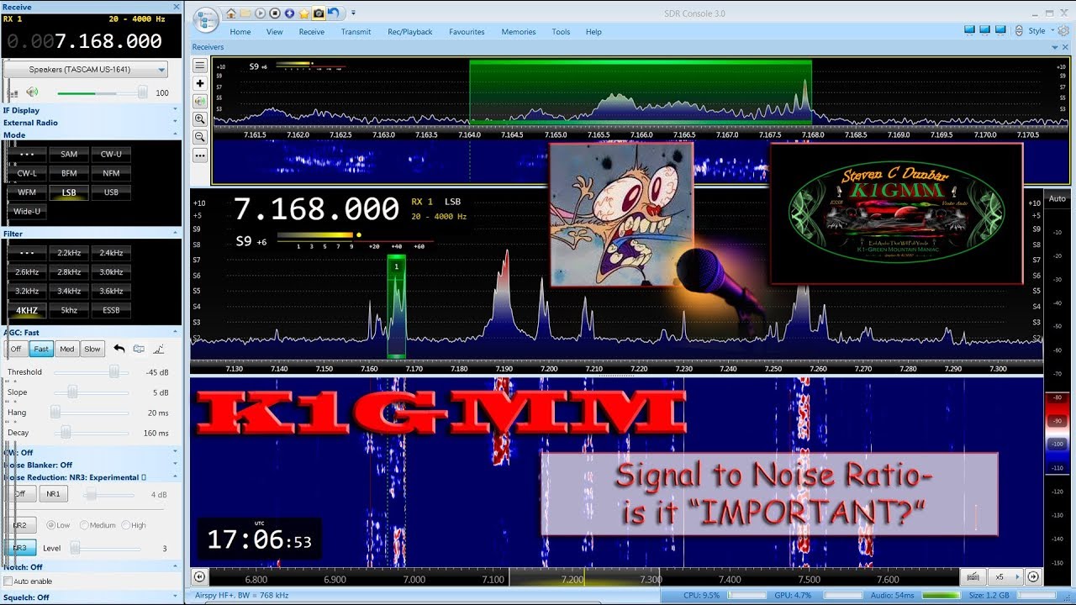Click the hamburger menu icon beside spectrum
This screenshot has width=1076, height=605.
click(x=200, y=66)
